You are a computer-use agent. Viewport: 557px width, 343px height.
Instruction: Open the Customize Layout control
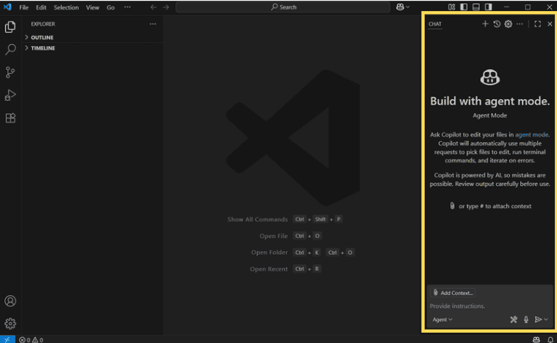451,7
